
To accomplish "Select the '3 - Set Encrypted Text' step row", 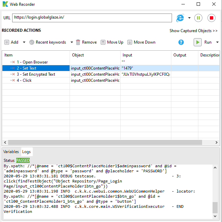I will click(111, 74).
